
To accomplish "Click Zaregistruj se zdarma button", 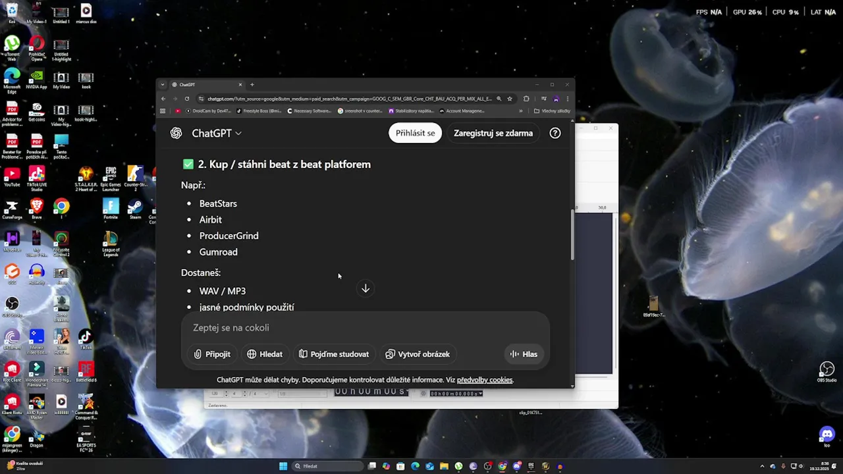I will tap(493, 133).
